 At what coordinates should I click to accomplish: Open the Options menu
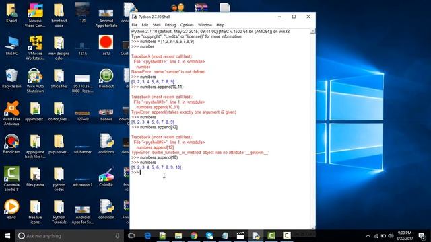pyautogui.click(x=187, y=25)
